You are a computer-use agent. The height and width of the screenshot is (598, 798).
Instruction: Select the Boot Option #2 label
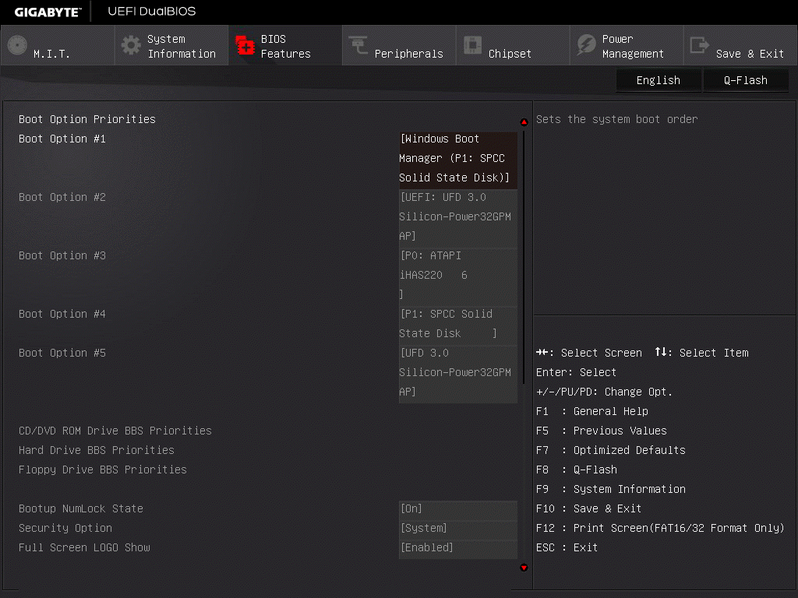62,197
